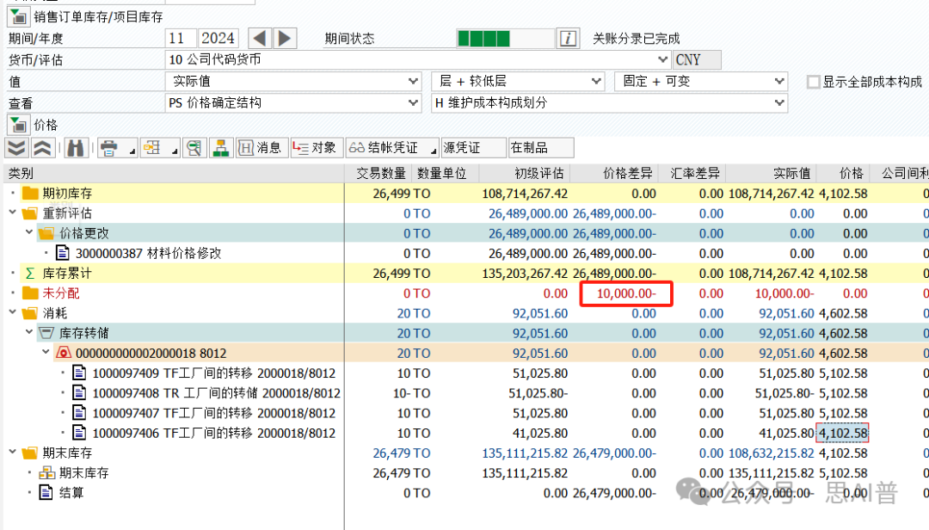Screen dimensions: 929x530
Task: Click the period status info icon
Action: pos(568,39)
